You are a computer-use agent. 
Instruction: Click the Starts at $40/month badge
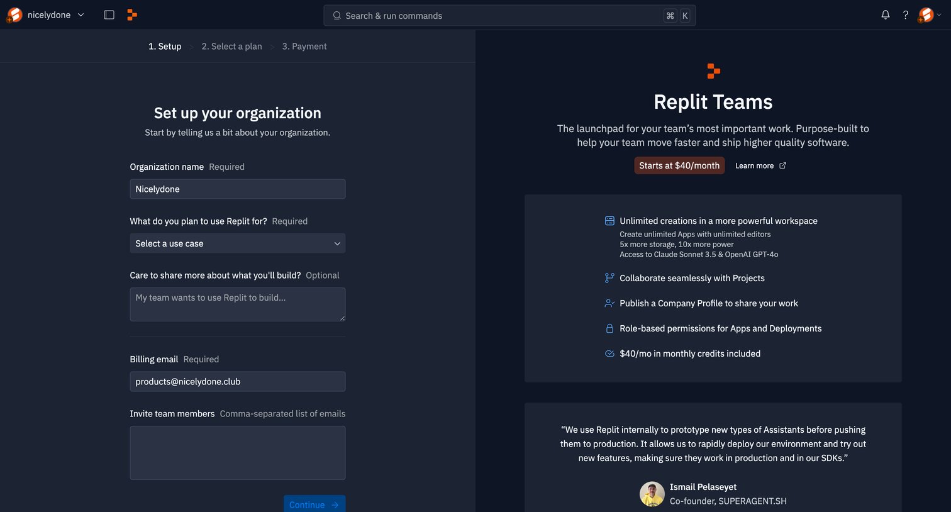click(x=679, y=165)
